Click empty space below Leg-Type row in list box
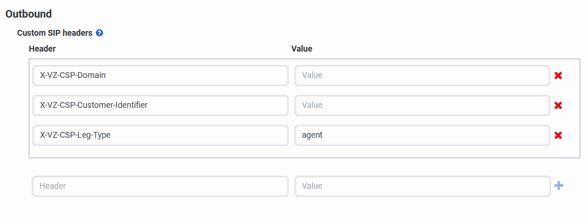 pos(304,151)
